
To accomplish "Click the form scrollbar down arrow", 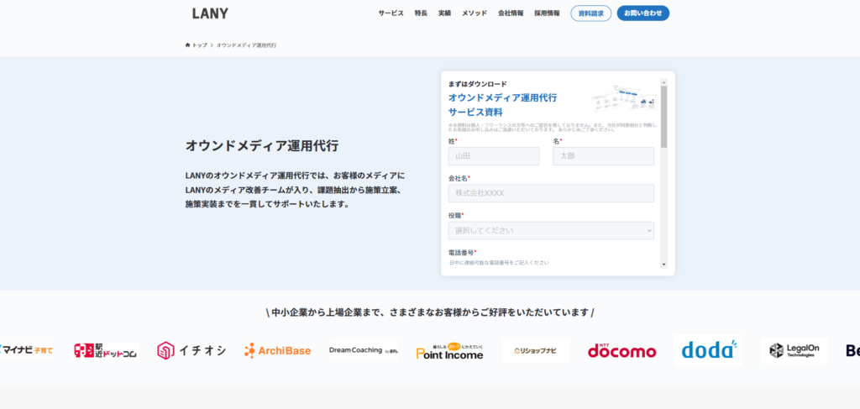I will click(x=663, y=265).
